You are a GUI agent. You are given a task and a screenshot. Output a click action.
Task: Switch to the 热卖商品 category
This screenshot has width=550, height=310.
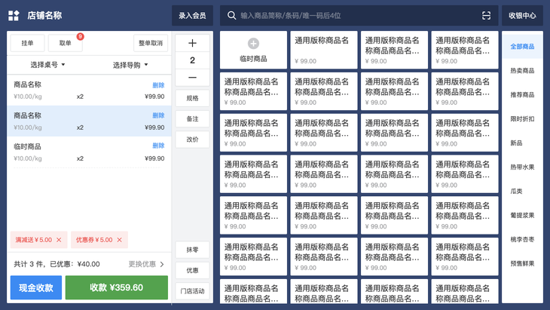(522, 71)
